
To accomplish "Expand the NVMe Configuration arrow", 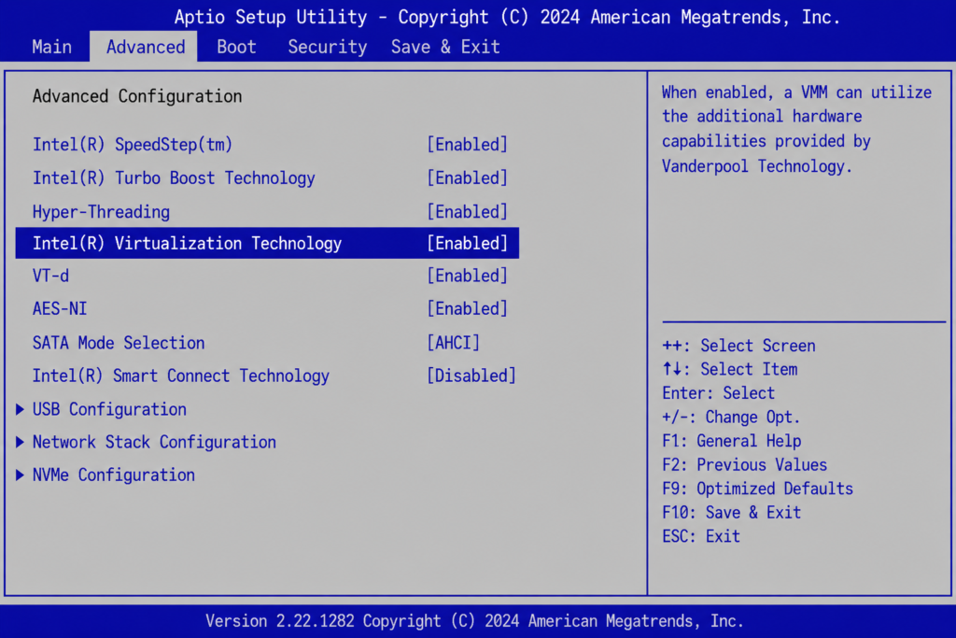I will pyautogui.click(x=21, y=475).
